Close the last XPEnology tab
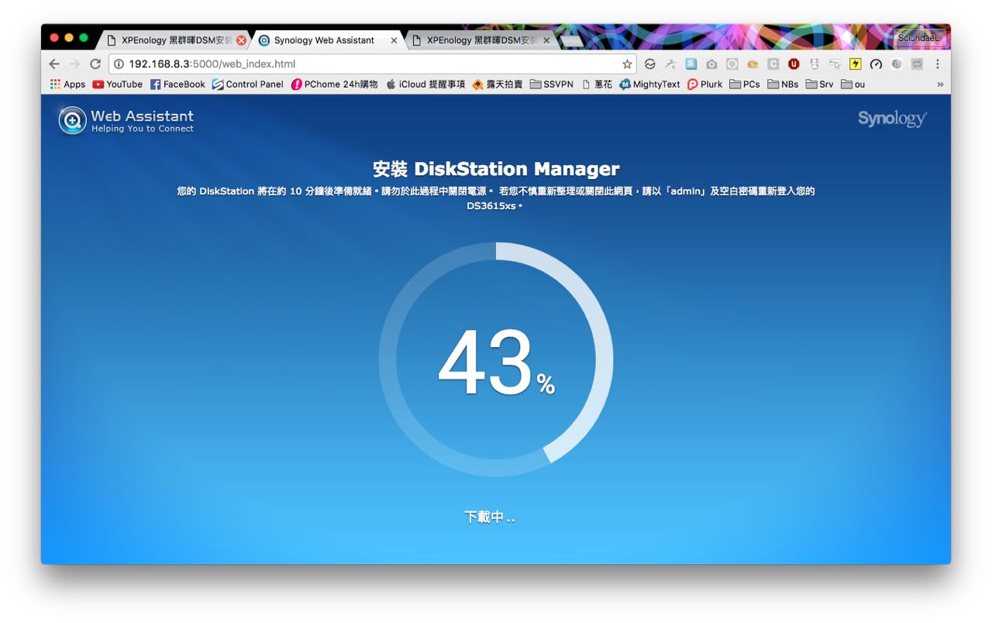The height and width of the screenshot is (623, 992). pos(546,40)
